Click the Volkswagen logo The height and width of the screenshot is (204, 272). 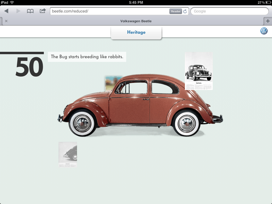(x=264, y=31)
